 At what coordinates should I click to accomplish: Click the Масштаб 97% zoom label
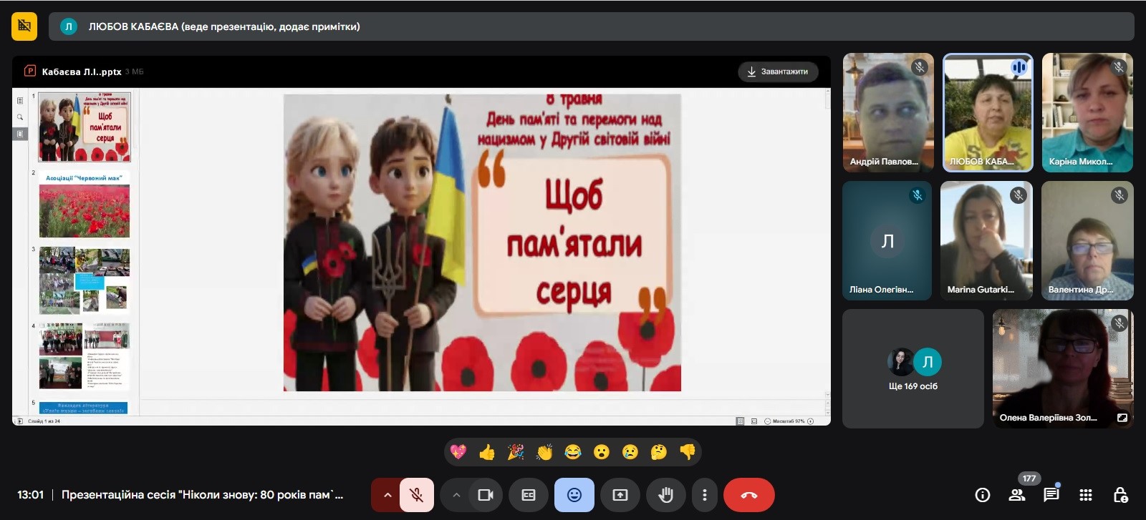click(789, 421)
